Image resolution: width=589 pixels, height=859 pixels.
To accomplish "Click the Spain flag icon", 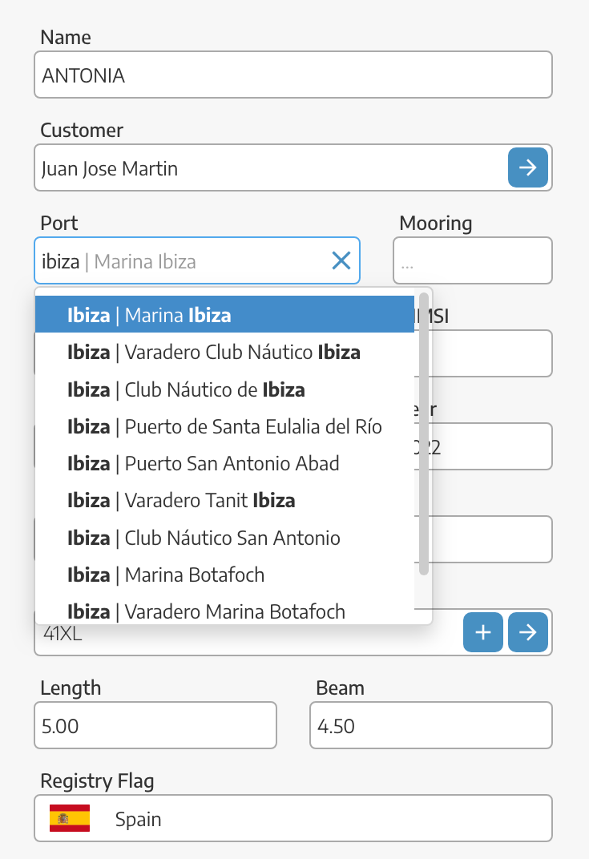I will [x=70, y=818].
